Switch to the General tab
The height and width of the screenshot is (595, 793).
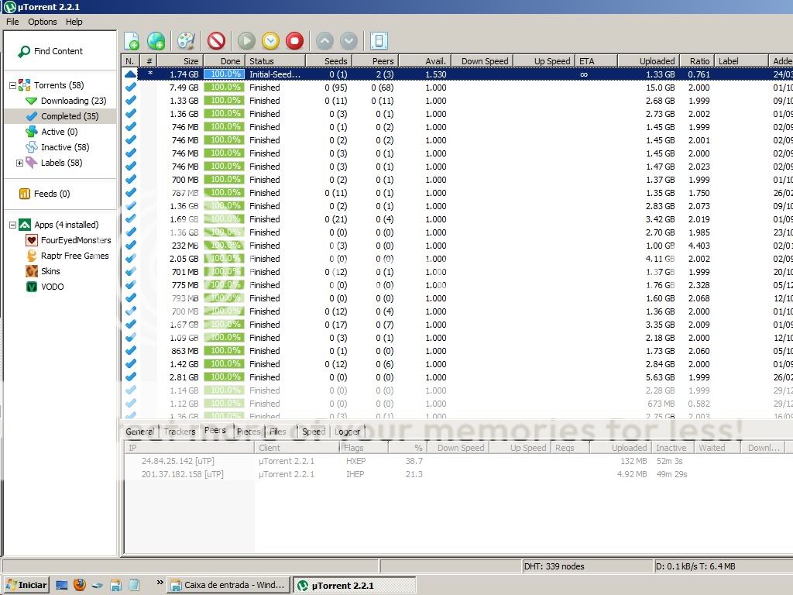tap(140, 432)
